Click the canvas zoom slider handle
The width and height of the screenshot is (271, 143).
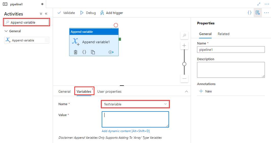click(x=184, y=64)
